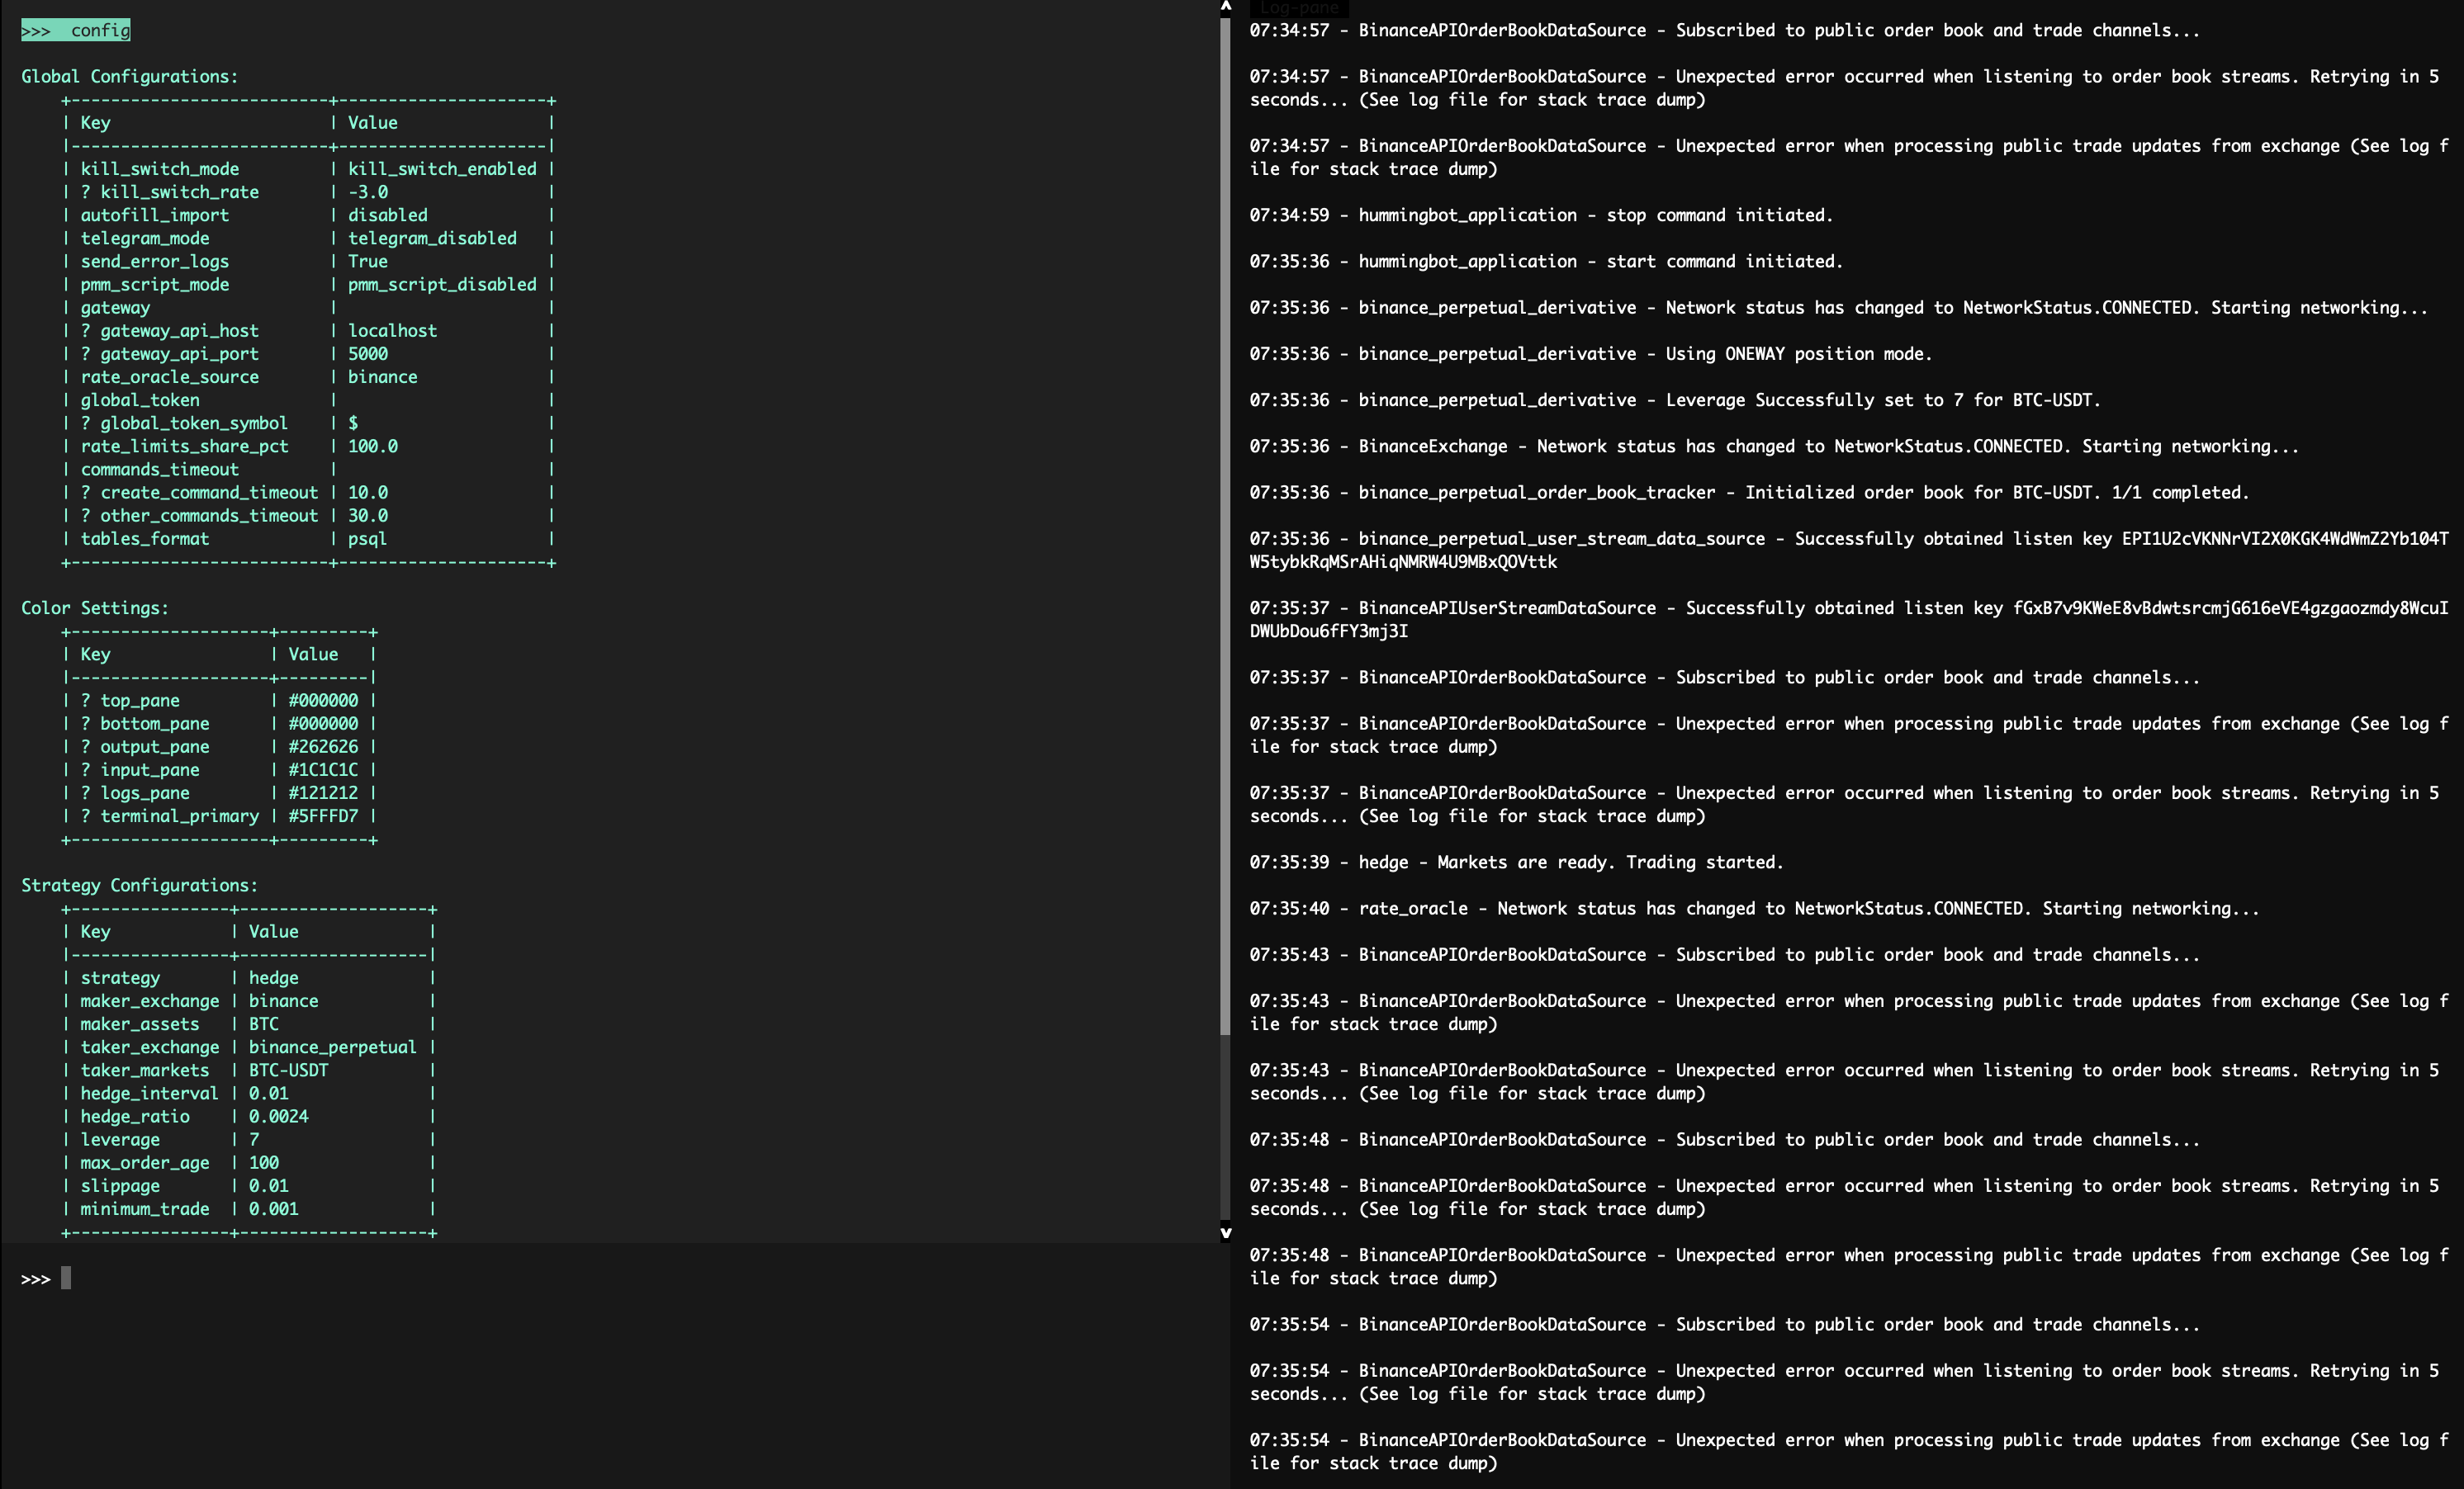Click the 'send_error_logs' key

point(155,261)
